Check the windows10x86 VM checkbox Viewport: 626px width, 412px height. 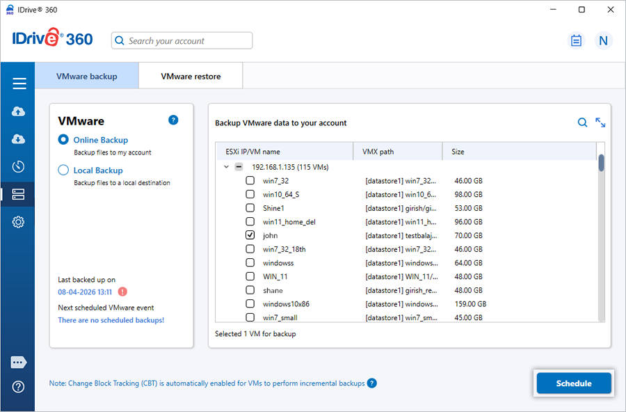pyautogui.click(x=250, y=303)
